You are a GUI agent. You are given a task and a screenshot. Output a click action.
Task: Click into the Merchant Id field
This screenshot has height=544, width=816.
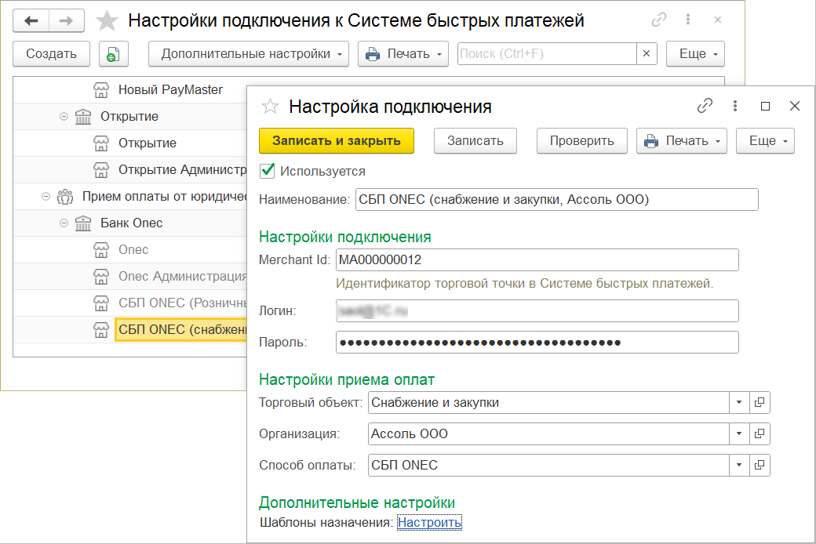[x=537, y=260]
